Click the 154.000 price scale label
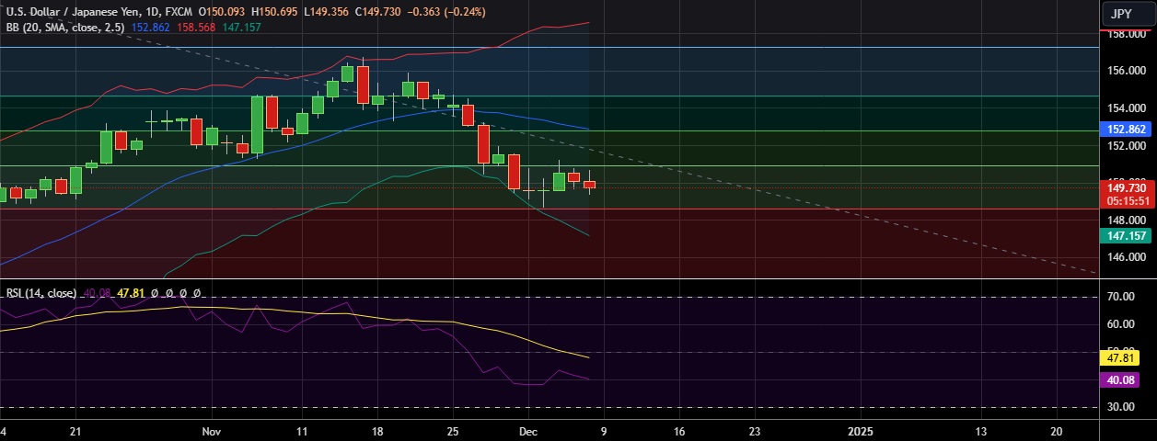The height and width of the screenshot is (441, 1157). [1127, 107]
